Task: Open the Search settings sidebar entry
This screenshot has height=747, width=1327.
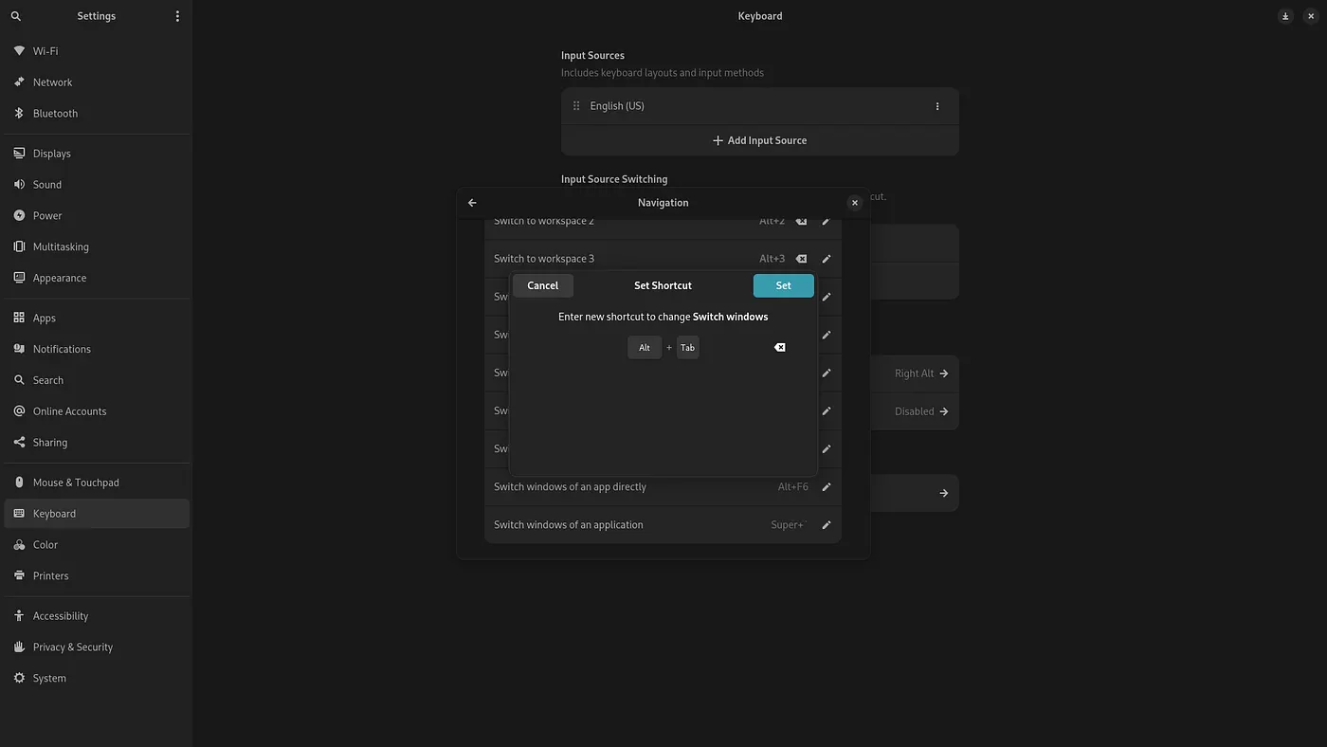Action: pos(97,381)
